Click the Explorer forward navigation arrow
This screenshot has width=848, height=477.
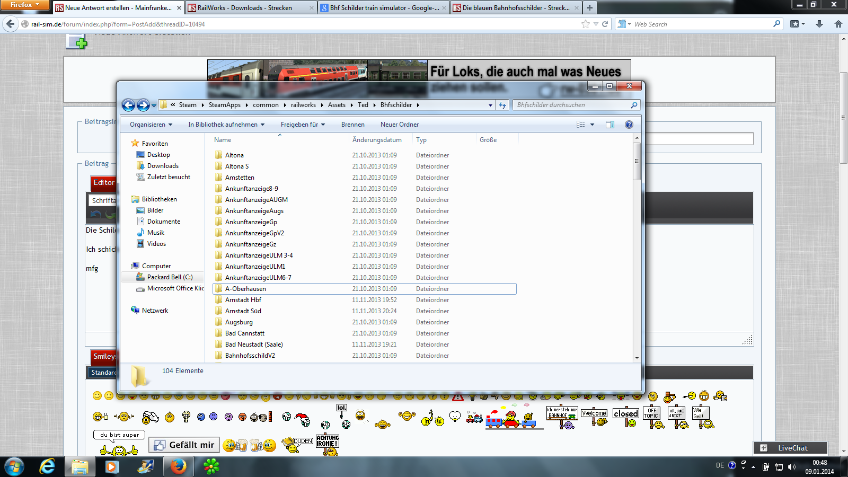[143, 105]
